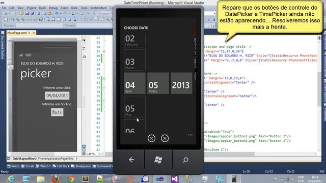Open the Windows Phone emulator taskbar icon

tap(234, 178)
